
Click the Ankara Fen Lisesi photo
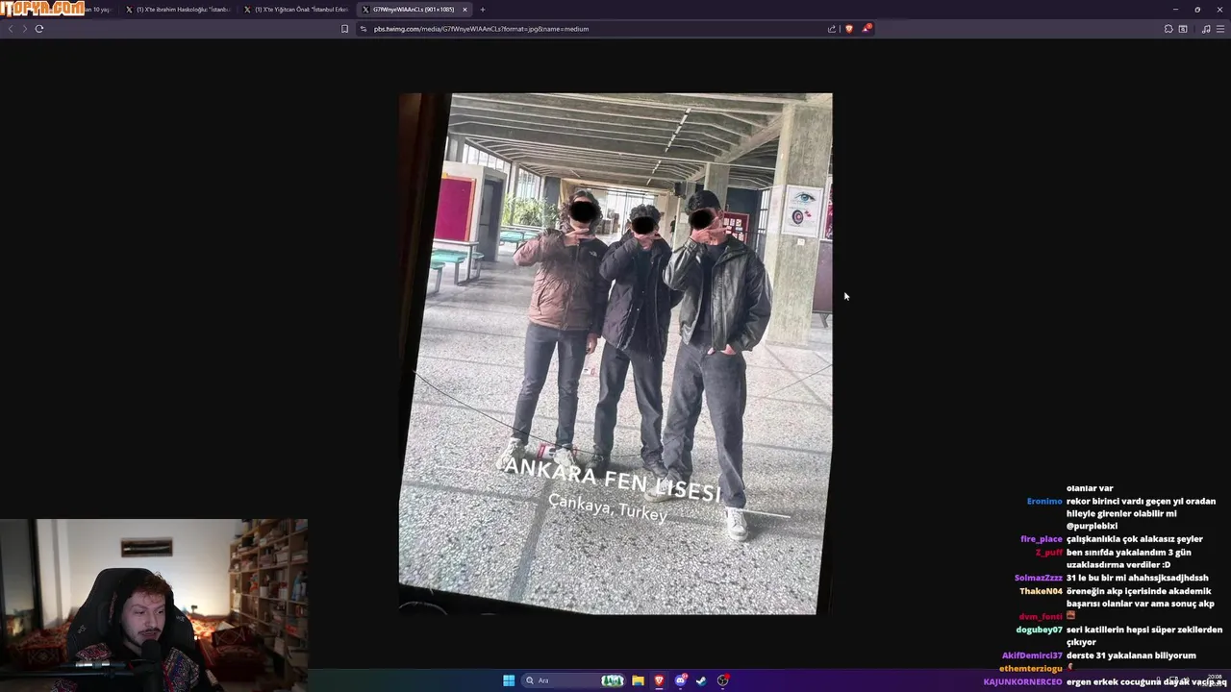coord(615,354)
